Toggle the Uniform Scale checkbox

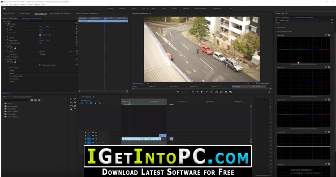pos(40,35)
